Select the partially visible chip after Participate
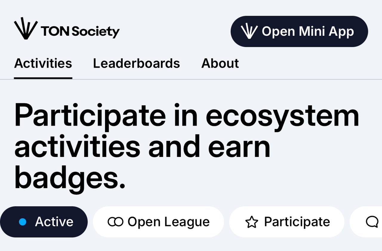This screenshot has width=382, height=251. point(366,222)
